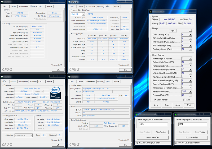Viewport: 212px width, 149px height.
Task: Click the CPU-Z icon in SPD window title bar
Action: pos(69,2)
